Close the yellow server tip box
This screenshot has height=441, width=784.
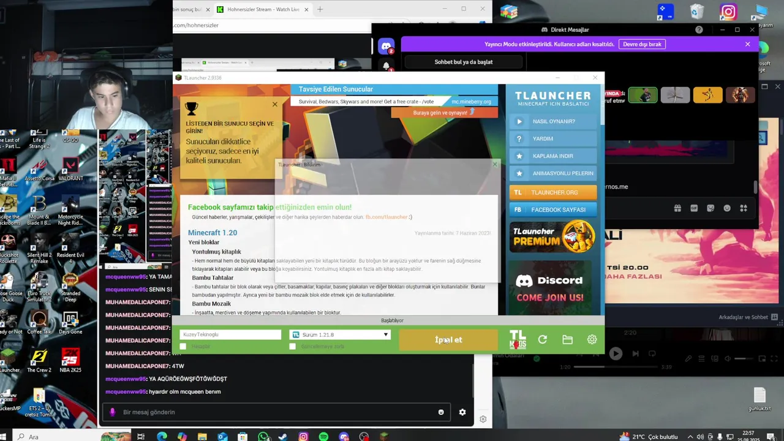click(274, 104)
